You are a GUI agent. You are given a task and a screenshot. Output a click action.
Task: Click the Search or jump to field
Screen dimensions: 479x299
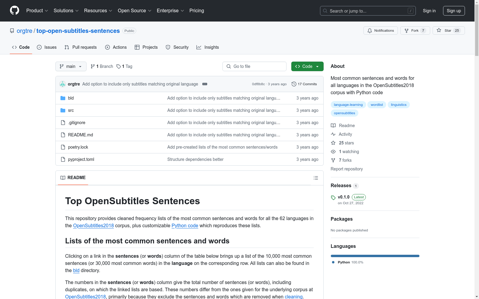(368, 11)
